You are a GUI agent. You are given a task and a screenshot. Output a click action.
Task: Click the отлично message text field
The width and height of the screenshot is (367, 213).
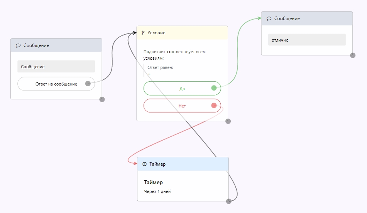point(307,40)
